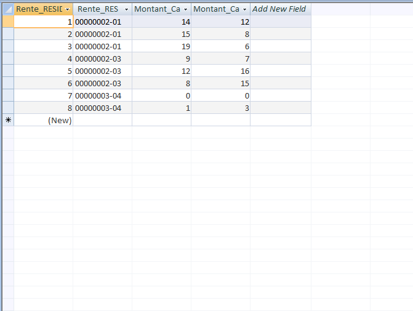Click the ID cell with value 6
This screenshot has width=413, height=311.
click(43, 83)
